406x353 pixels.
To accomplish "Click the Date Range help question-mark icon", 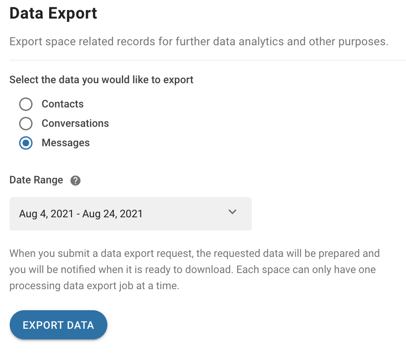I will [75, 181].
